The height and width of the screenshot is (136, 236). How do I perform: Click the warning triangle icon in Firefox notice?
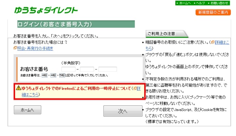[x=18, y=88]
